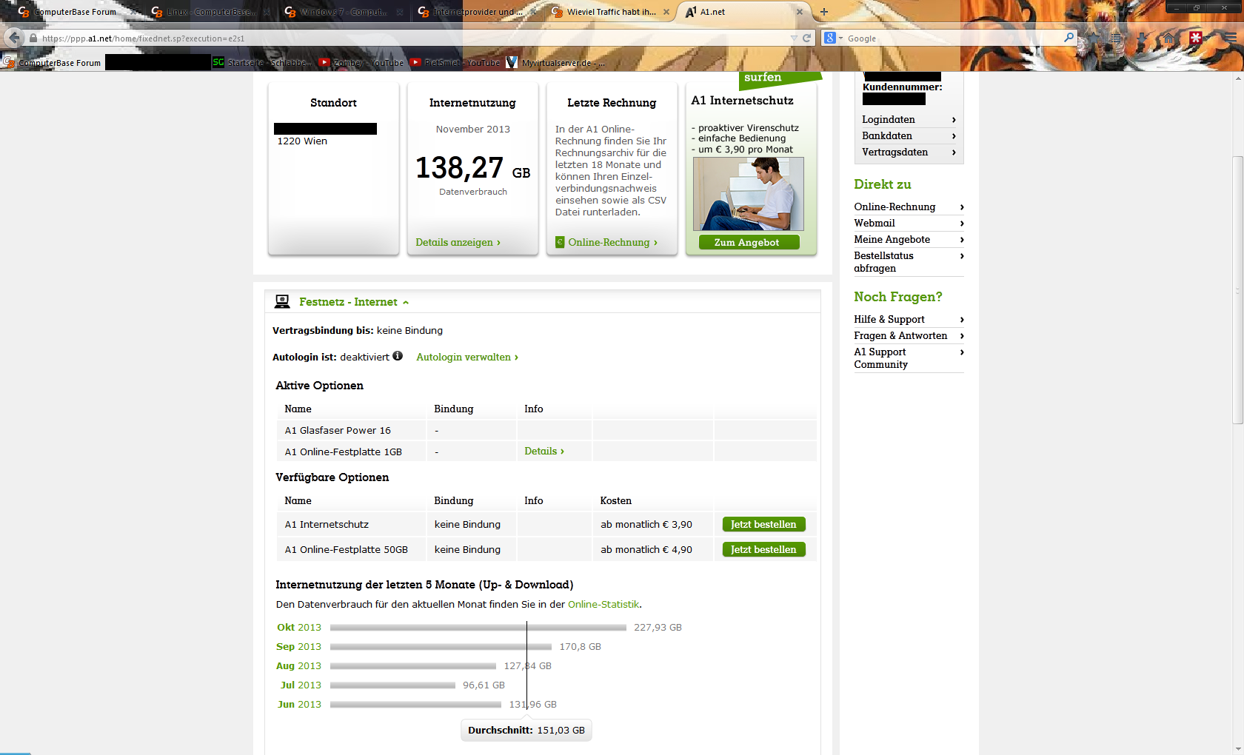Click the search magnifier icon

[x=1069, y=37]
